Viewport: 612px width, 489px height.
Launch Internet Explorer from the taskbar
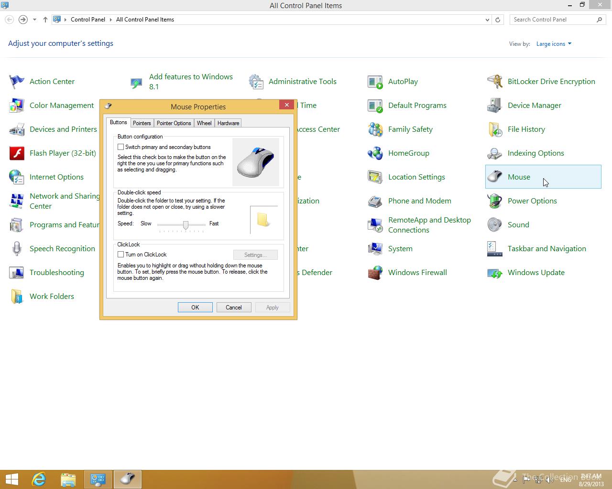pos(39,479)
